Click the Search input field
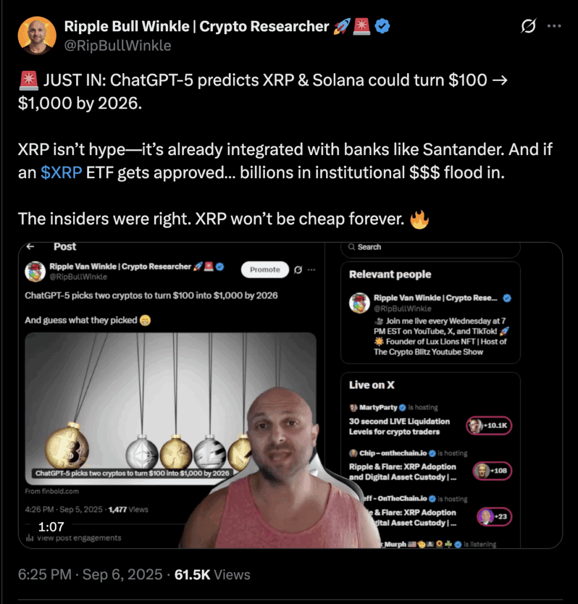 tap(431, 248)
